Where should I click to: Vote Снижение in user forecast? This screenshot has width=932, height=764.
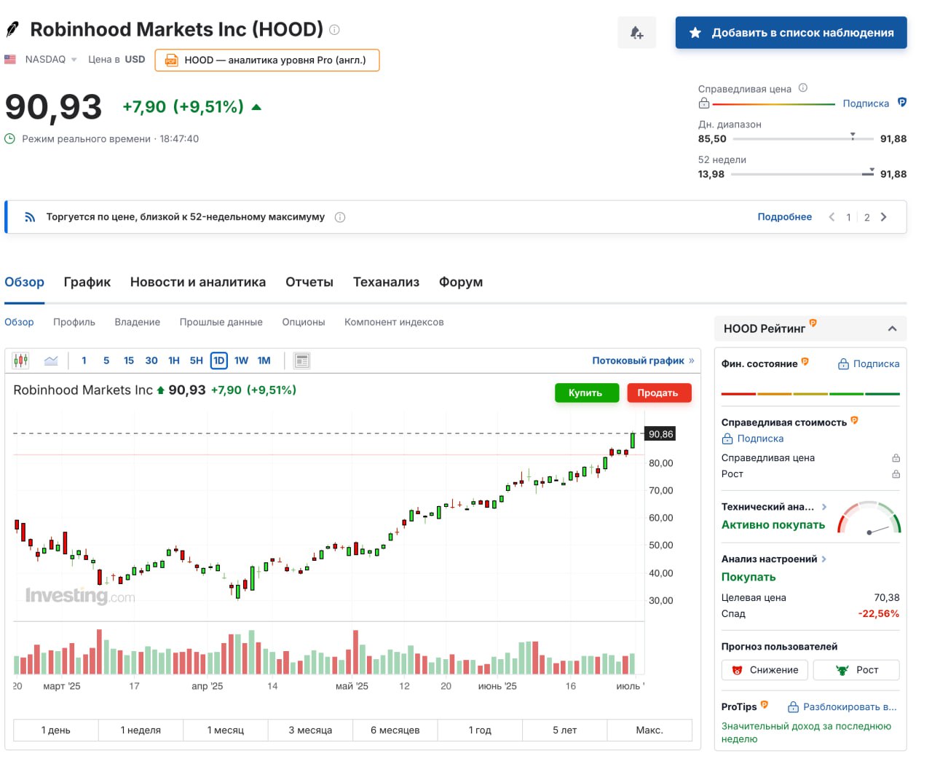[x=765, y=670]
